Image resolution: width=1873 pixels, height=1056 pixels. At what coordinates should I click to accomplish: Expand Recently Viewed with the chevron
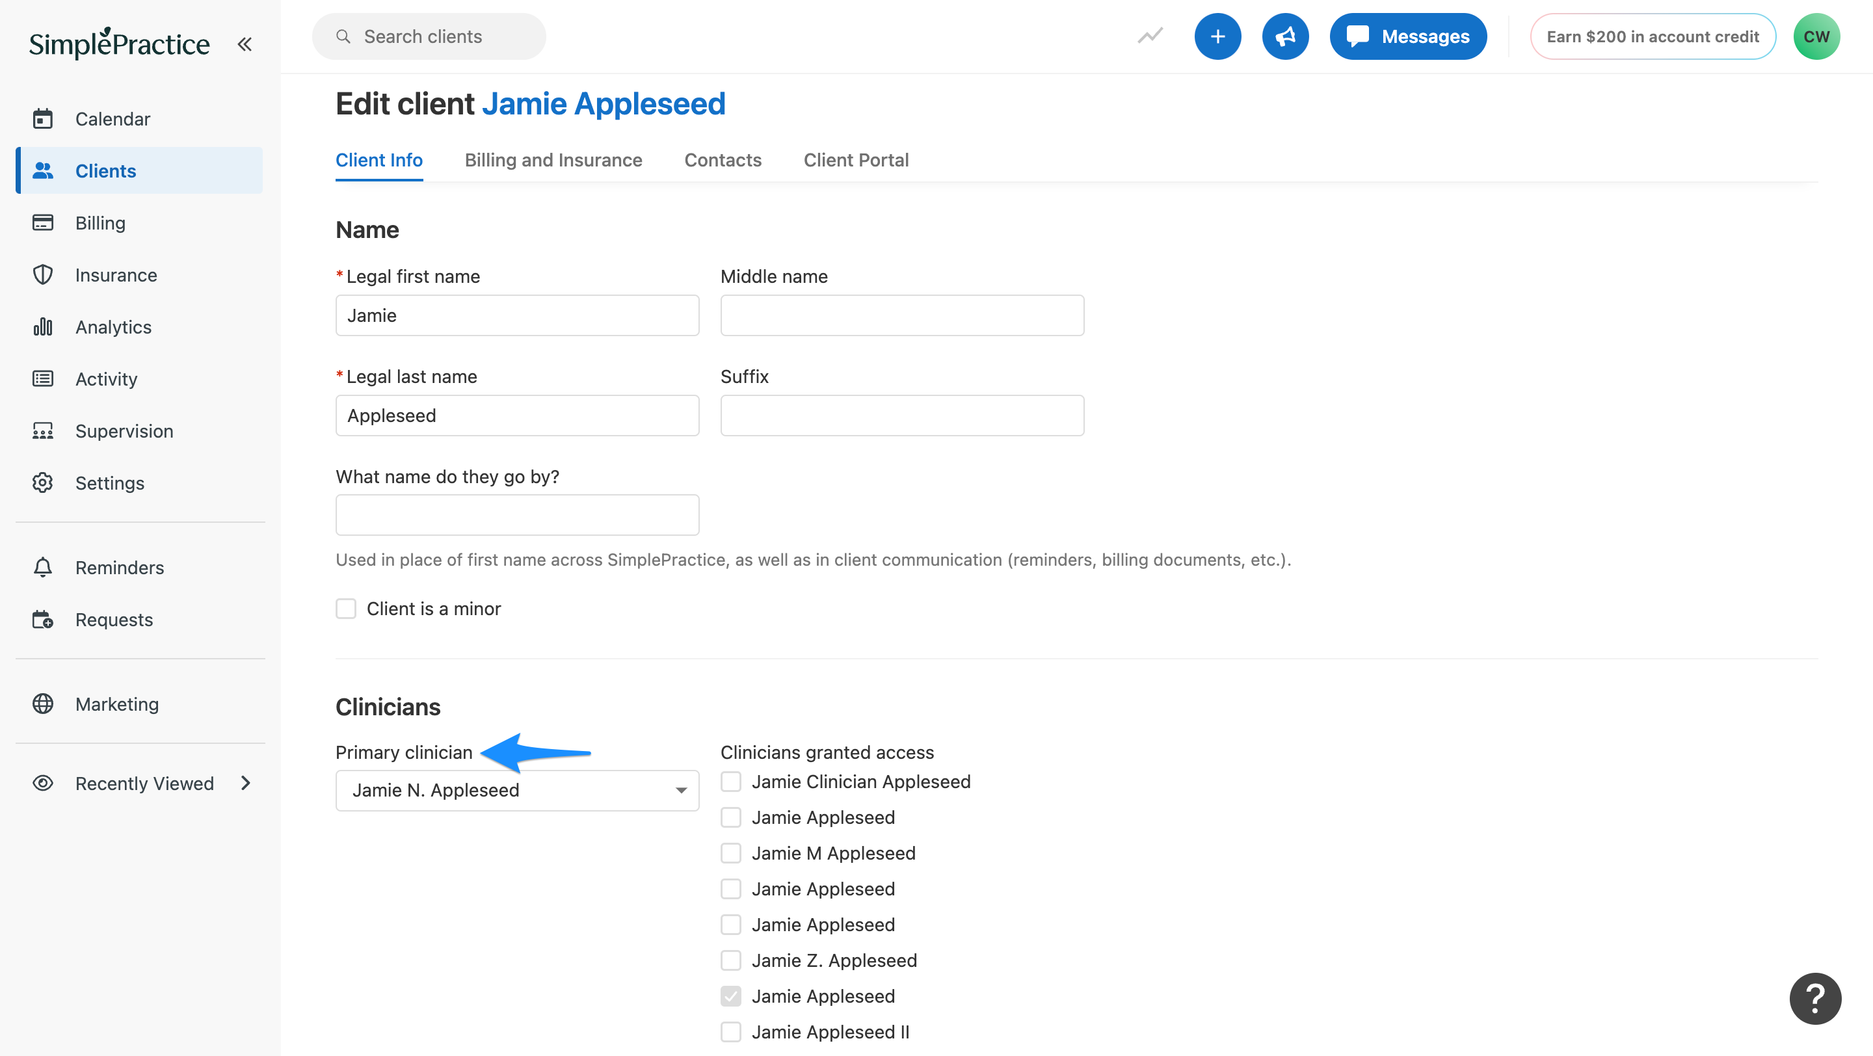tap(246, 783)
